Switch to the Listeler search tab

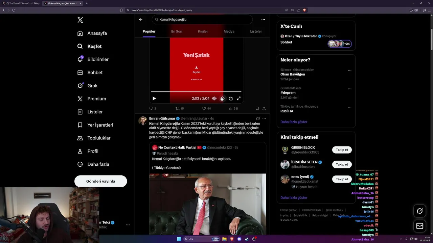click(x=256, y=31)
